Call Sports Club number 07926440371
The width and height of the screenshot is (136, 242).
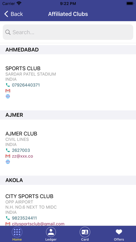click(x=26, y=85)
